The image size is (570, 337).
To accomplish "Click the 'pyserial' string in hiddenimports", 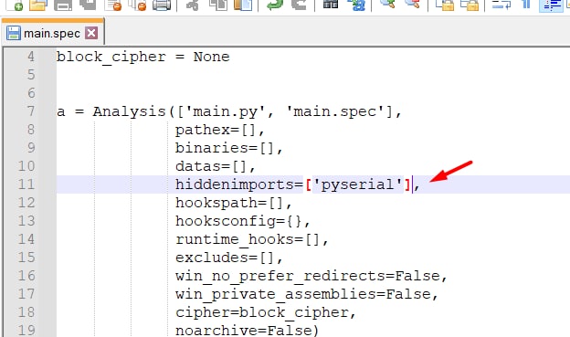I will click(358, 184).
